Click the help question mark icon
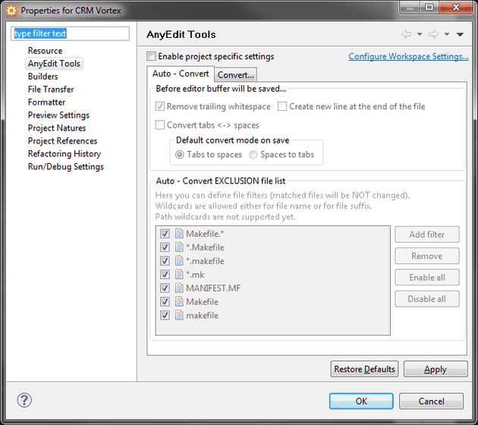This screenshot has width=478, height=425. click(x=24, y=400)
